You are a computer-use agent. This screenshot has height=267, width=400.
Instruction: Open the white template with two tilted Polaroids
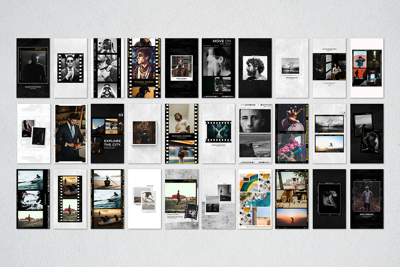coord(33,133)
